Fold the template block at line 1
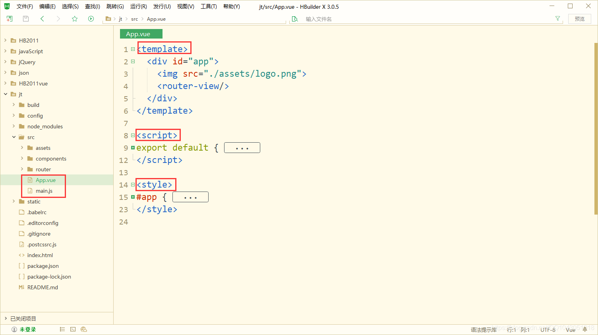Image resolution: width=598 pixels, height=335 pixels. pyautogui.click(x=133, y=49)
